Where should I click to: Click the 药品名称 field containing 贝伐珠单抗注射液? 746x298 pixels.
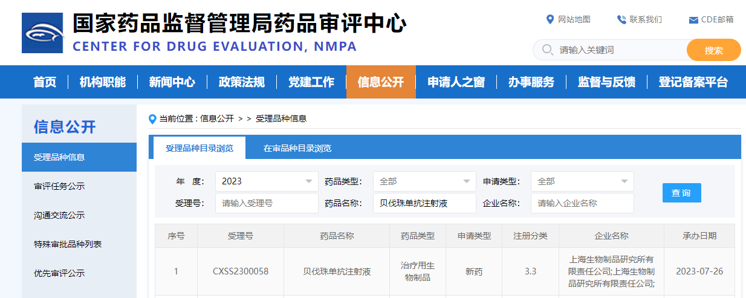tap(424, 203)
